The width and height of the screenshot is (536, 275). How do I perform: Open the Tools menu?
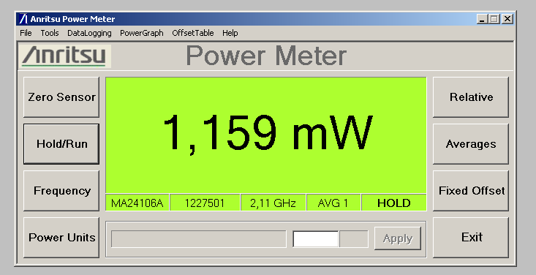pyautogui.click(x=50, y=33)
